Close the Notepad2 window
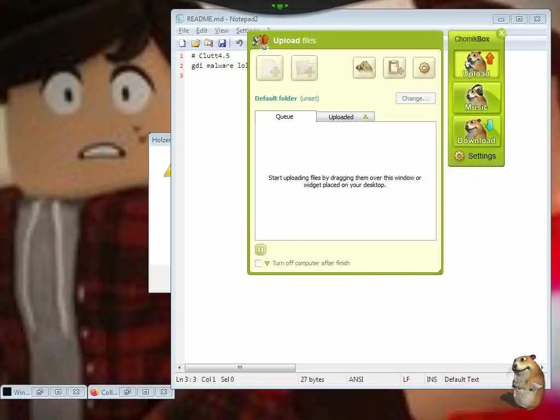 click(537, 19)
